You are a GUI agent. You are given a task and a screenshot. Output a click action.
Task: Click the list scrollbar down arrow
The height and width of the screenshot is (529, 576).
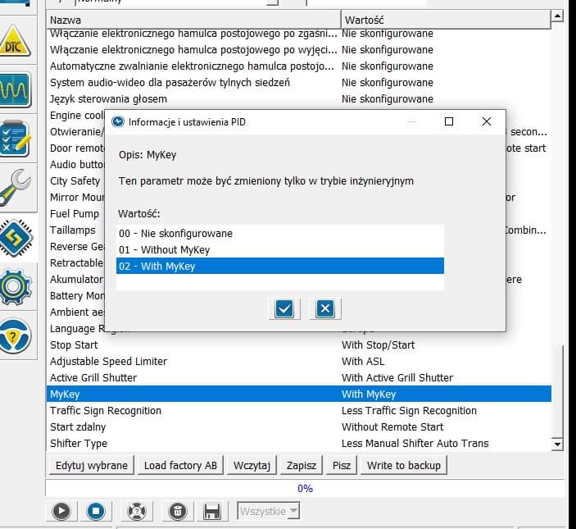557,445
